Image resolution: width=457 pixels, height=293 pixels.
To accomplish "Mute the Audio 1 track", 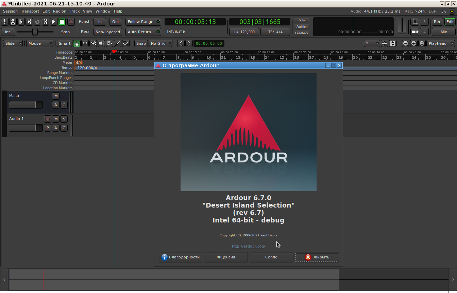I will coord(56,119).
